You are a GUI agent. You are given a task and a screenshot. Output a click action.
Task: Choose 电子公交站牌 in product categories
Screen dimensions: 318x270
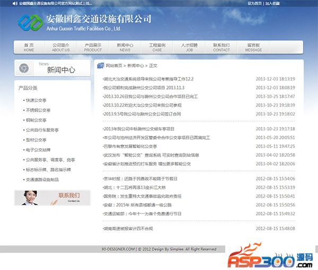tap(38, 150)
